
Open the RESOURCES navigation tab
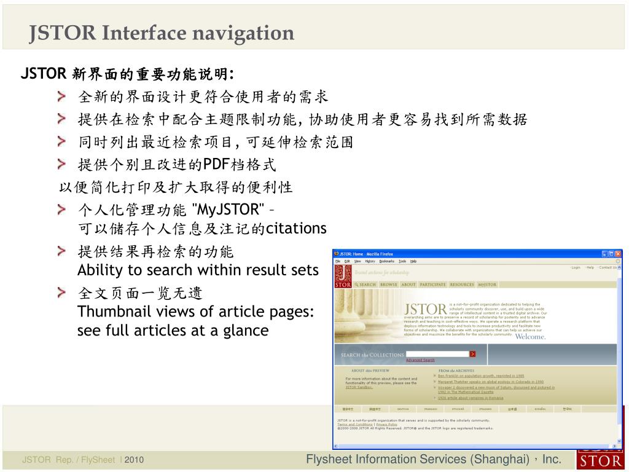point(462,285)
